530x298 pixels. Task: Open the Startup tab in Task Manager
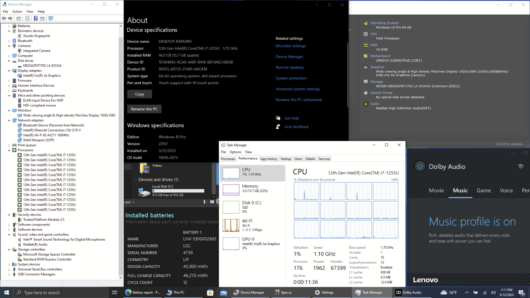click(x=286, y=159)
